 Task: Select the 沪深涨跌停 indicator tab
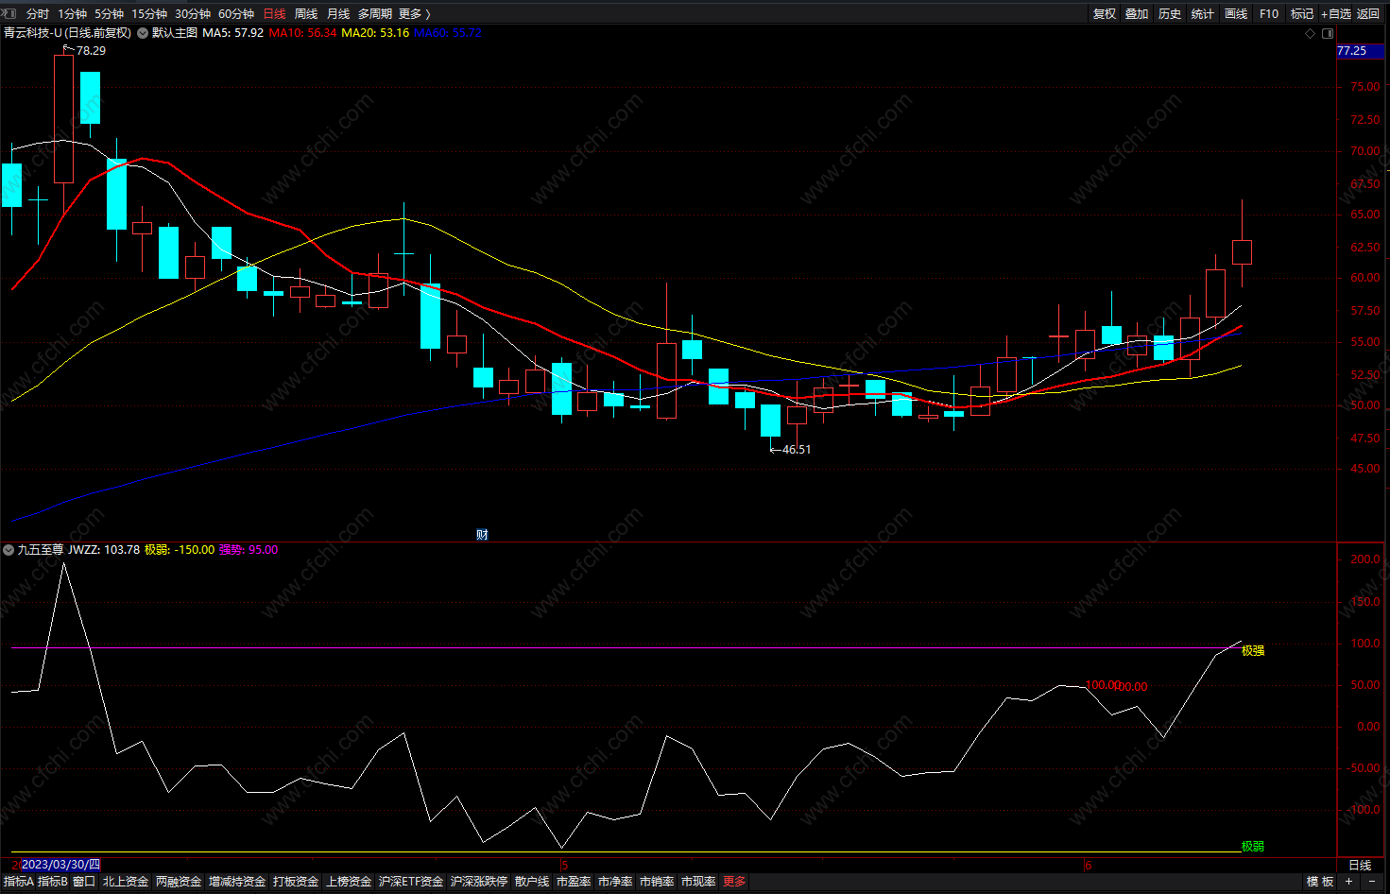point(479,882)
